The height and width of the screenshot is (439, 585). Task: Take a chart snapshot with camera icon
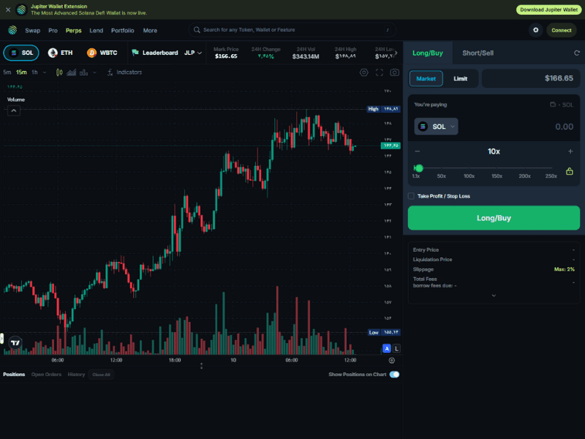click(x=395, y=72)
